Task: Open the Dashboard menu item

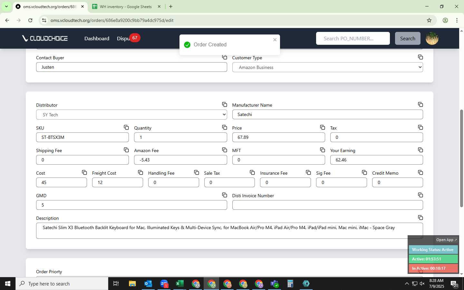Action: (x=97, y=39)
